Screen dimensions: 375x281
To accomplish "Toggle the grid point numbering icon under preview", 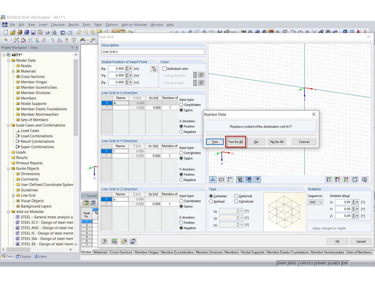I will pos(240,179).
